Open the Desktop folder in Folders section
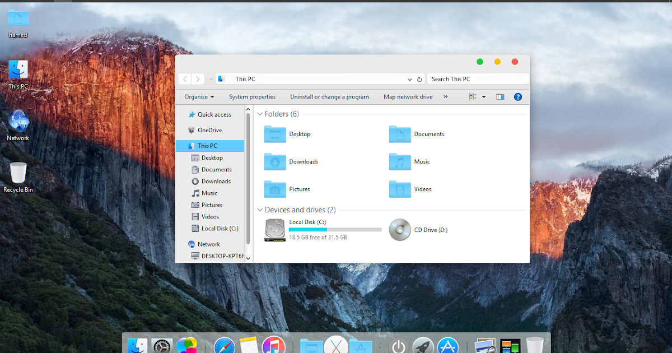 click(x=287, y=134)
